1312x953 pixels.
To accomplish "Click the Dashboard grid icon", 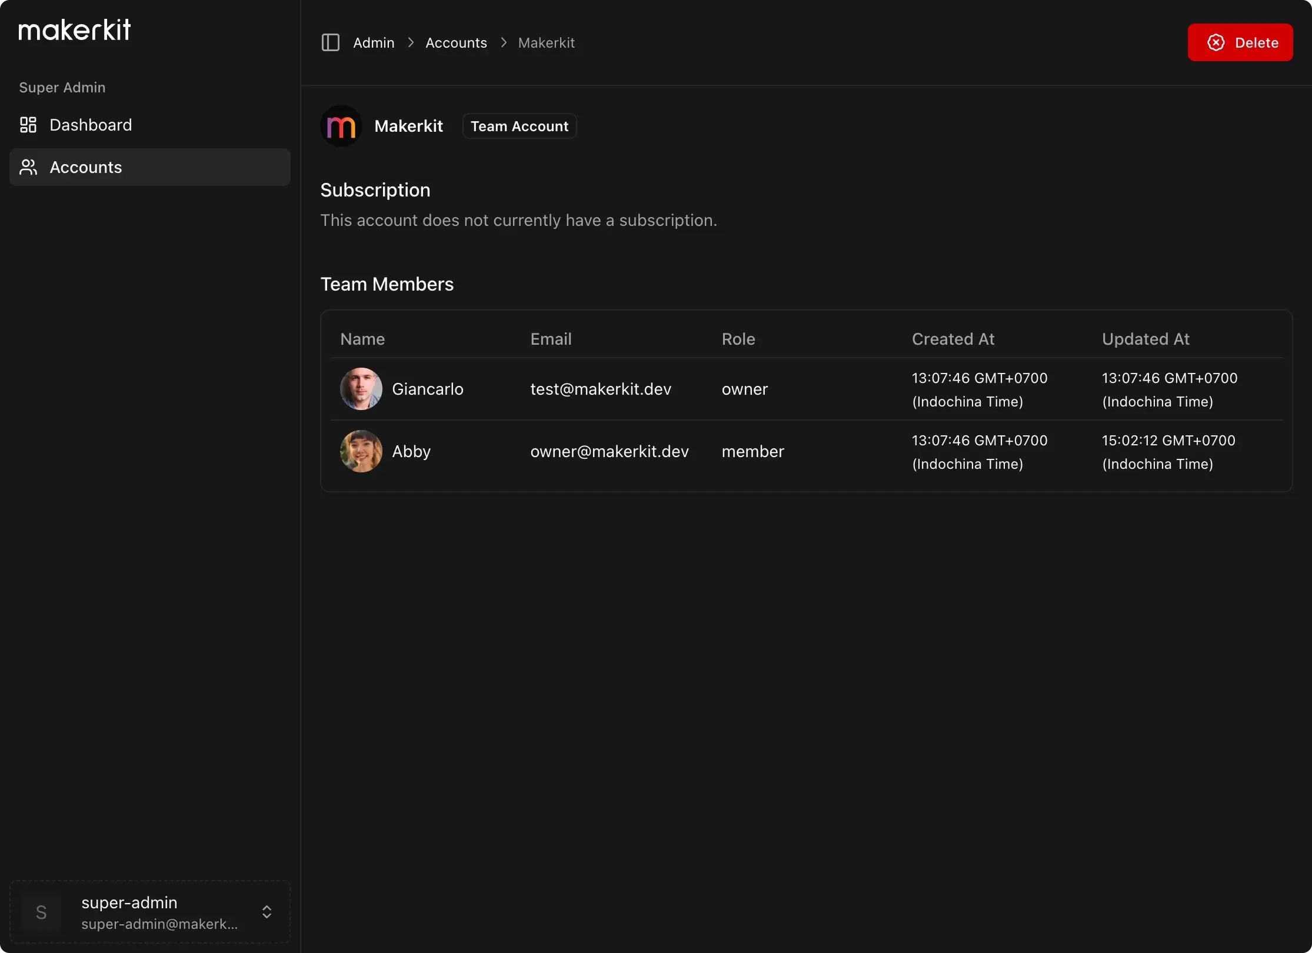I will point(28,125).
